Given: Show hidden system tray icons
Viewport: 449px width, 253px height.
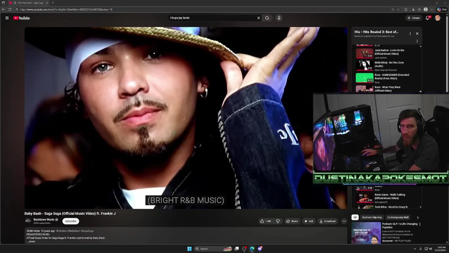Looking at the screenshot, I should [x=415, y=249].
